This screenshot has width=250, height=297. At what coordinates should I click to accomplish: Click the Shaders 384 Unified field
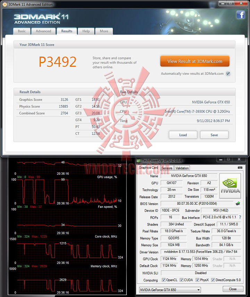pyautogui.click(x=176, y=224)
